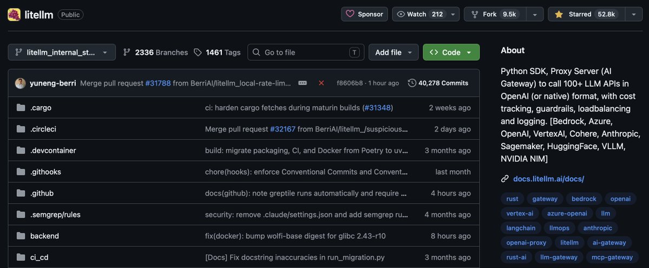This screenshot has height=268, width=649.
Task: Click the langchain topic tag
Action: pos(521,228)
